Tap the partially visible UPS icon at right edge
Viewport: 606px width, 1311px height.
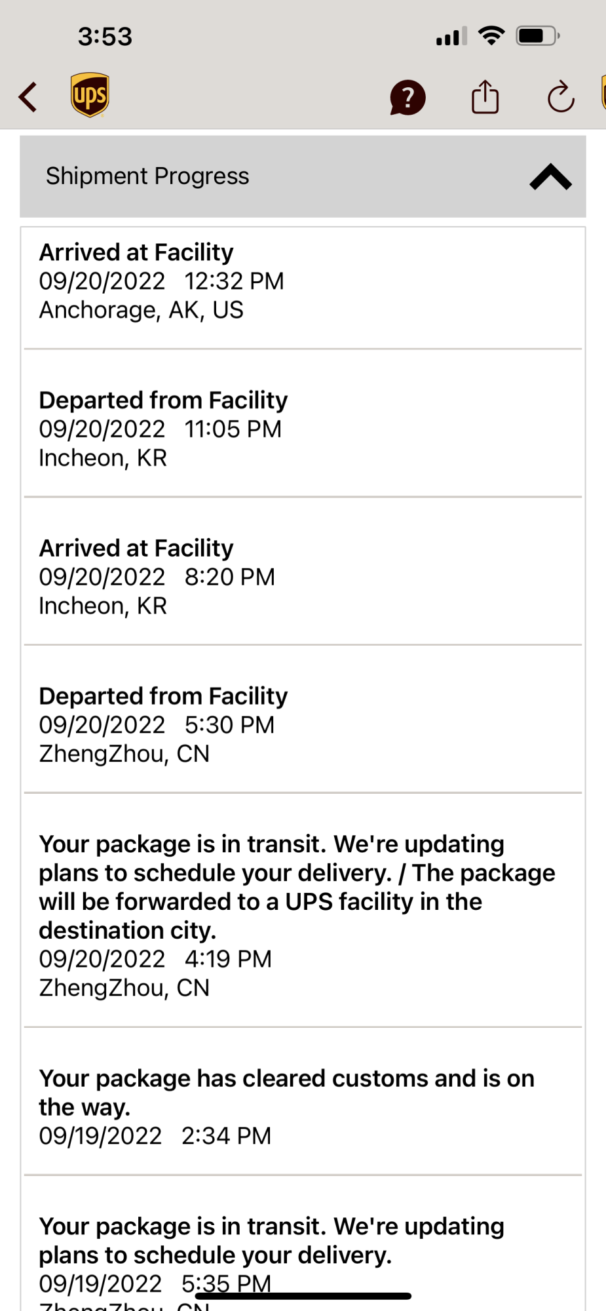tap(603, 92)
